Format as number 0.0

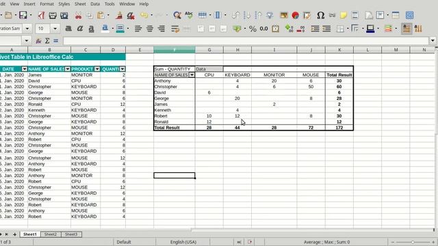click(x=263, y=29)
